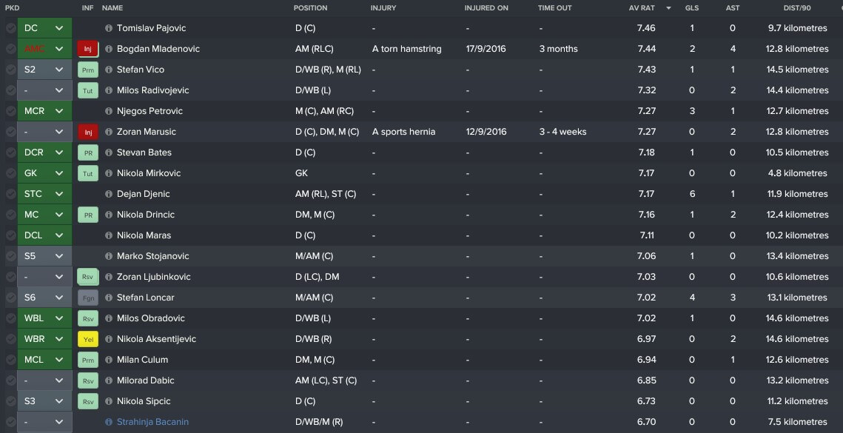Toggle the selection checkmark for Tomislav Pajovic
Screen dimensions: 843x433
pos(10,28)
